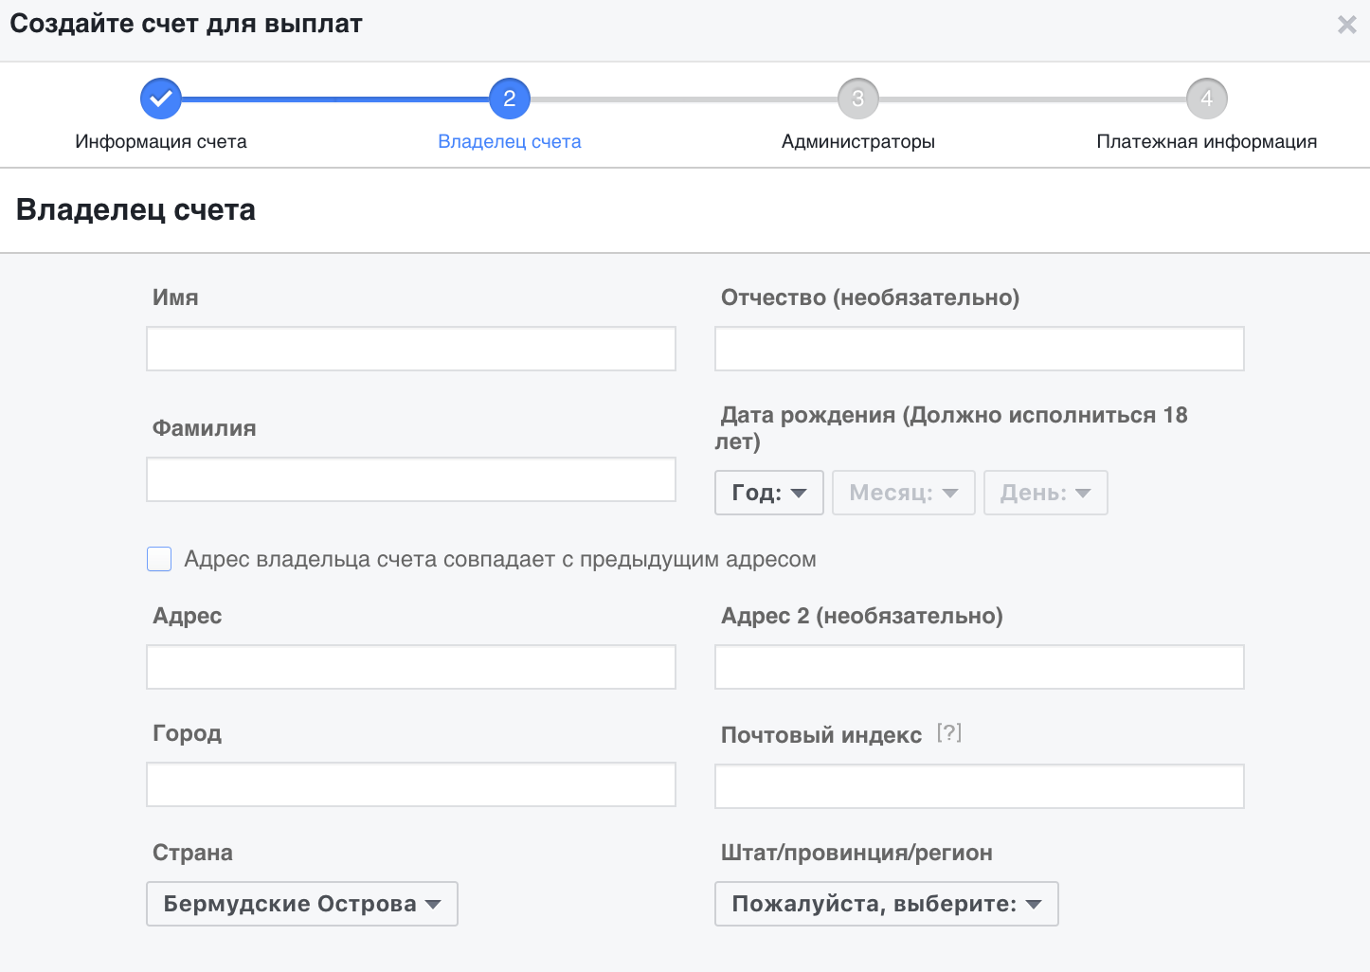Close the payout account dialog
This screenshot has width=1370, height=972.
1346,25
